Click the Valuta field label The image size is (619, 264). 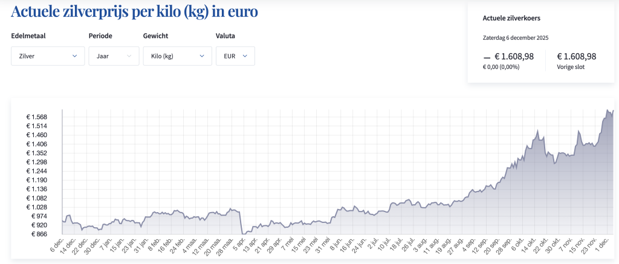[225, 36]
